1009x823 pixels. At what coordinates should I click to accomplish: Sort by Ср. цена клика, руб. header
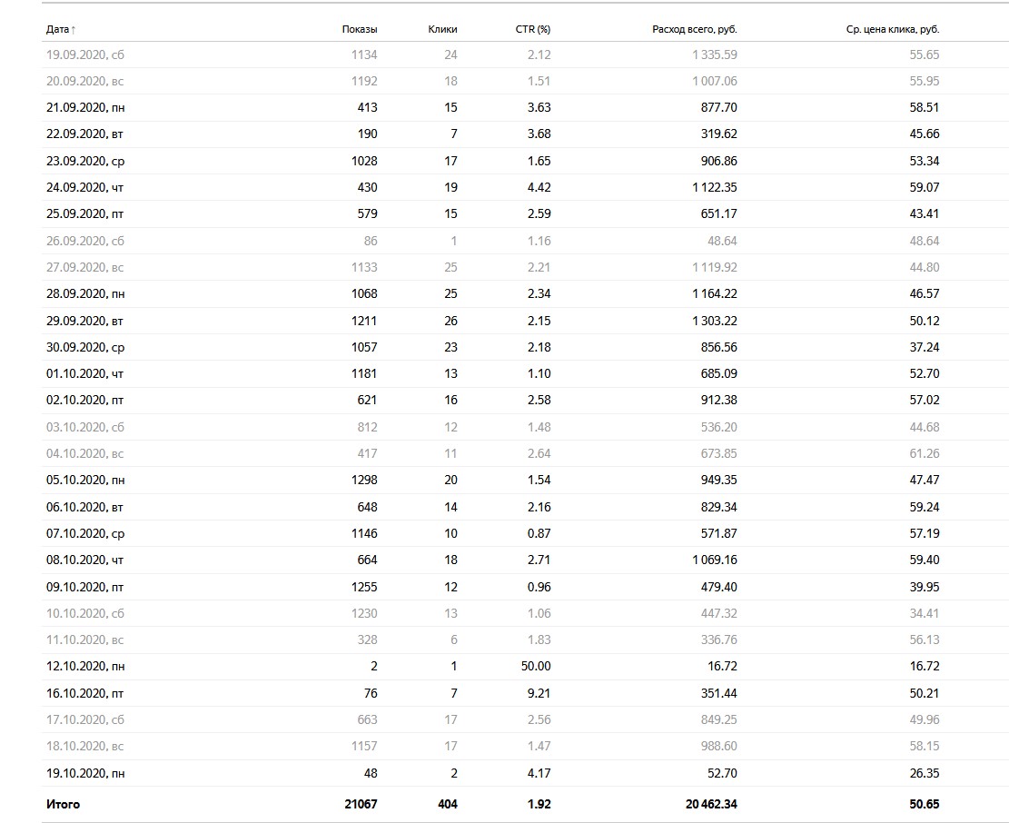coord(893,30)
